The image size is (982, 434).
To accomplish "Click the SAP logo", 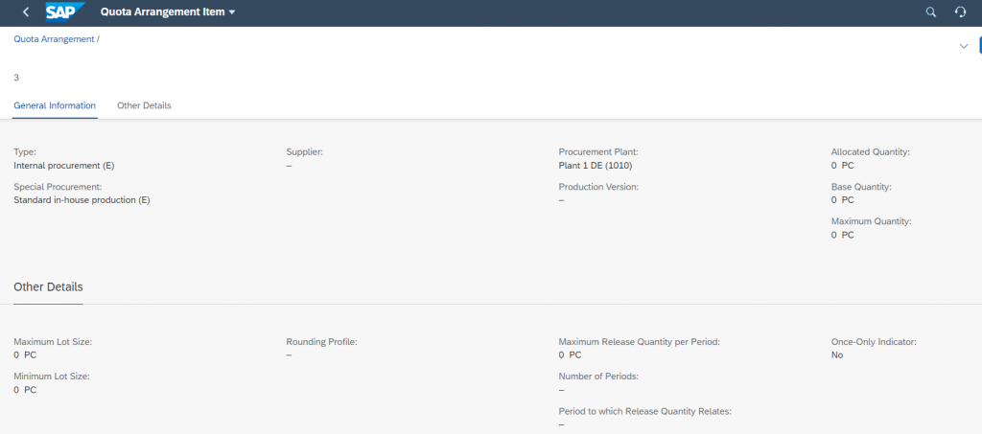I will tap(65, 11).
